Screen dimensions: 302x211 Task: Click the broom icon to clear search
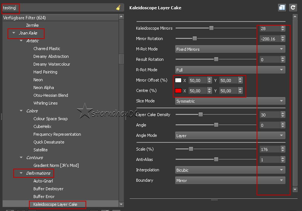tap(118, 7)
